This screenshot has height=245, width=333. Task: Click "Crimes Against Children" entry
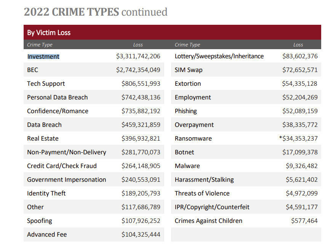208,221
